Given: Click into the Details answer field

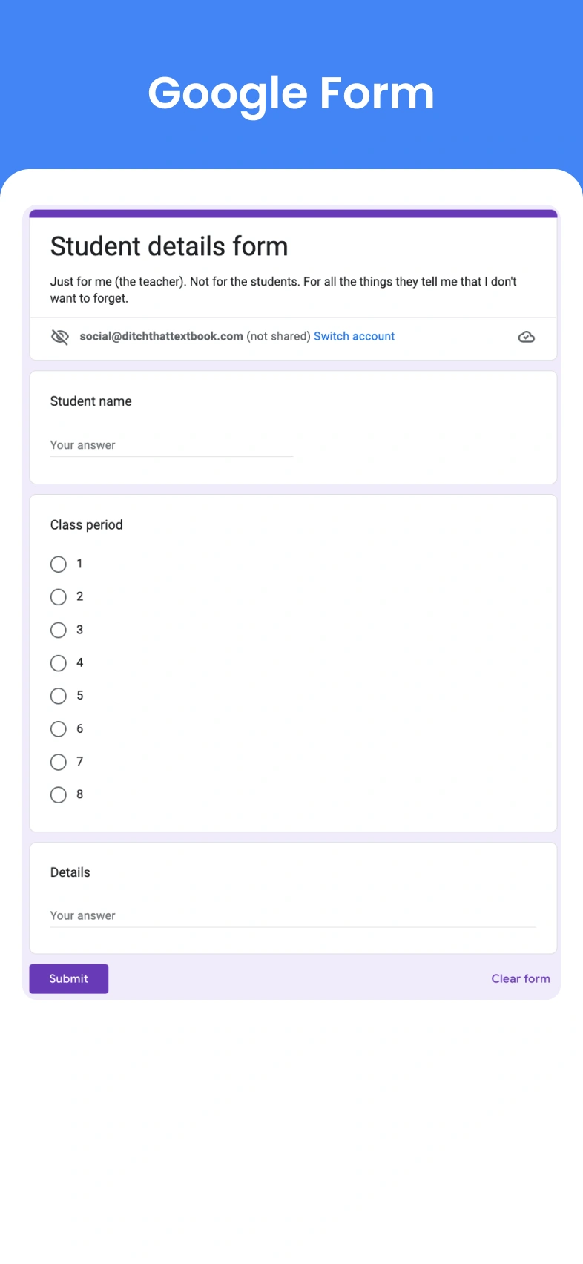Looking at the screenshot, I should pyautogui.click(x=292, y=916).
